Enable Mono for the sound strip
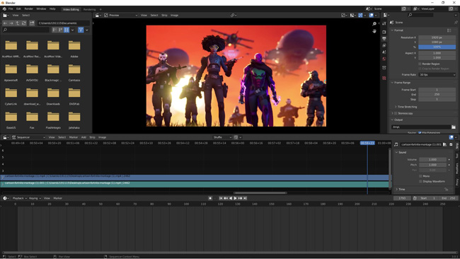The height and width of the screenshot is (259, 460). click(x=420, y=176)
